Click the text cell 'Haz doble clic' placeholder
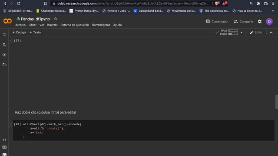The height and width of the screenshot is (156, 278). click(x=46, y=112)
